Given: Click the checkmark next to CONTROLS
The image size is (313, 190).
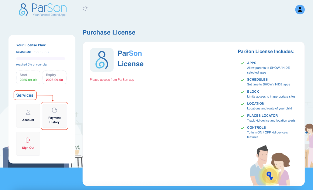Looking at the screenshot, I should 242,128.
